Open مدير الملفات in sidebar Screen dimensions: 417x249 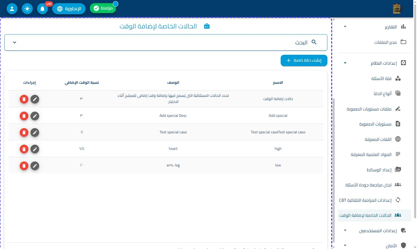[374, 42]
